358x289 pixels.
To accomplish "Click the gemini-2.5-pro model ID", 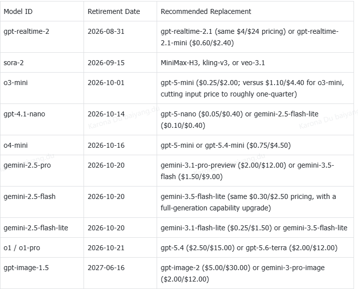I will click(27, 165).
